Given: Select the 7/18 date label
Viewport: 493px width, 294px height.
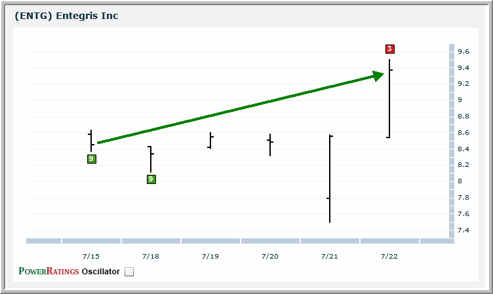Looking at the screenshot, I should click(x=150, y=256).
